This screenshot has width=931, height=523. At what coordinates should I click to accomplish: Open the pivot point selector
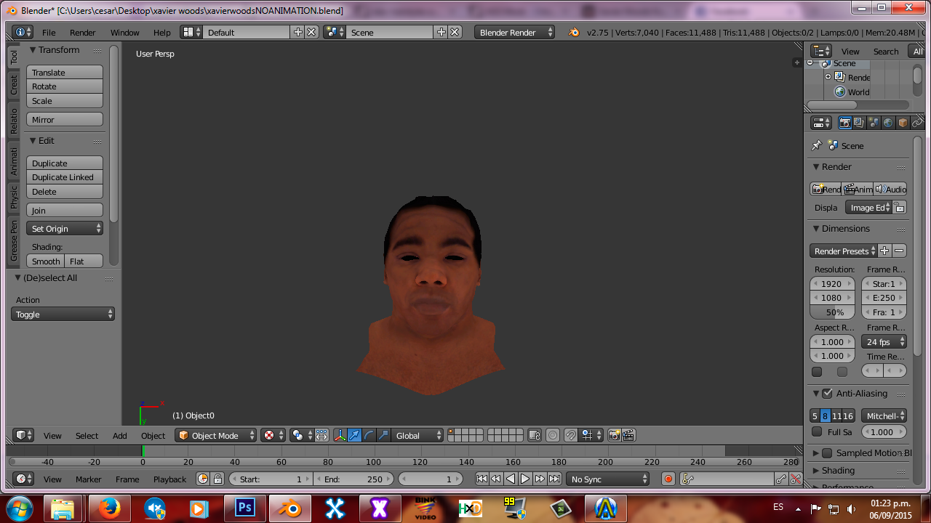click(301, 435)
